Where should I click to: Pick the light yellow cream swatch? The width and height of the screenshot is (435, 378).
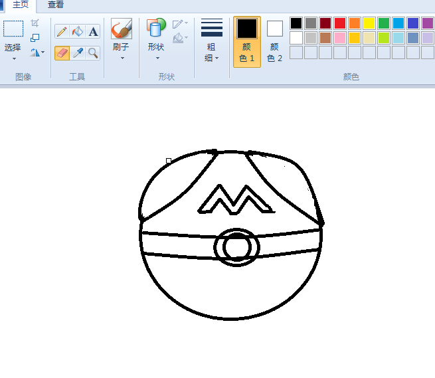click(369, 38)
